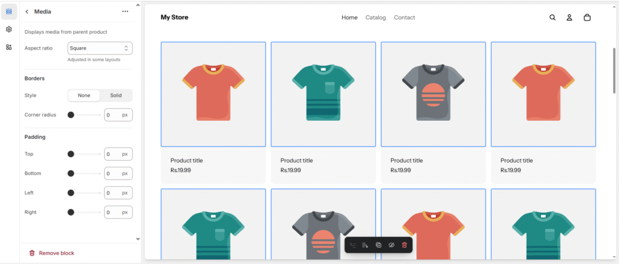Duplicate block using floating toolbar icon
The height and width of the screenshot is (264, 619).
point(378,245)
